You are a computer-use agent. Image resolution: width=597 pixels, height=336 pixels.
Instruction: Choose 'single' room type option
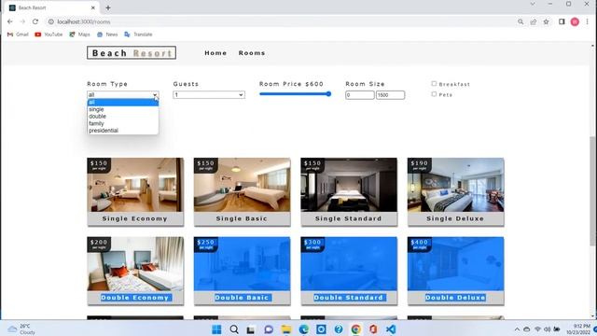(122, 109)
